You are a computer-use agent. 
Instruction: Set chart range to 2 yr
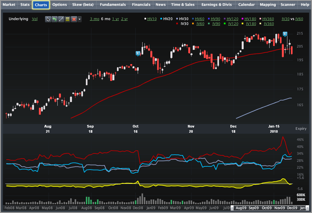click(x=124, y=19)
